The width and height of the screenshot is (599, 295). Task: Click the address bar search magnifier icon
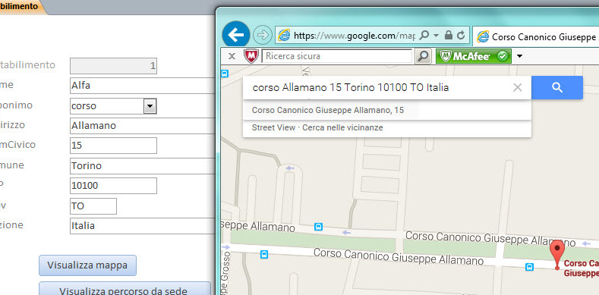tap(424, 36)
